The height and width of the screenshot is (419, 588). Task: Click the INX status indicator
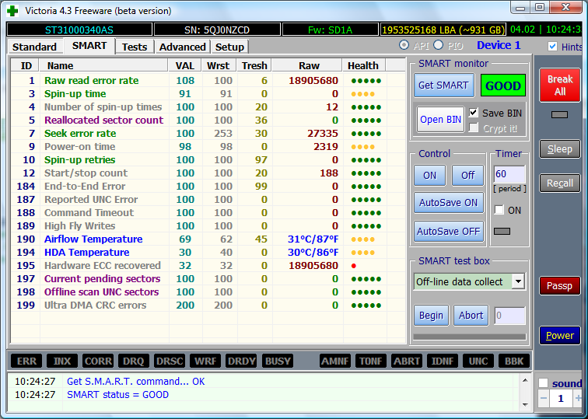pos(62,361)
